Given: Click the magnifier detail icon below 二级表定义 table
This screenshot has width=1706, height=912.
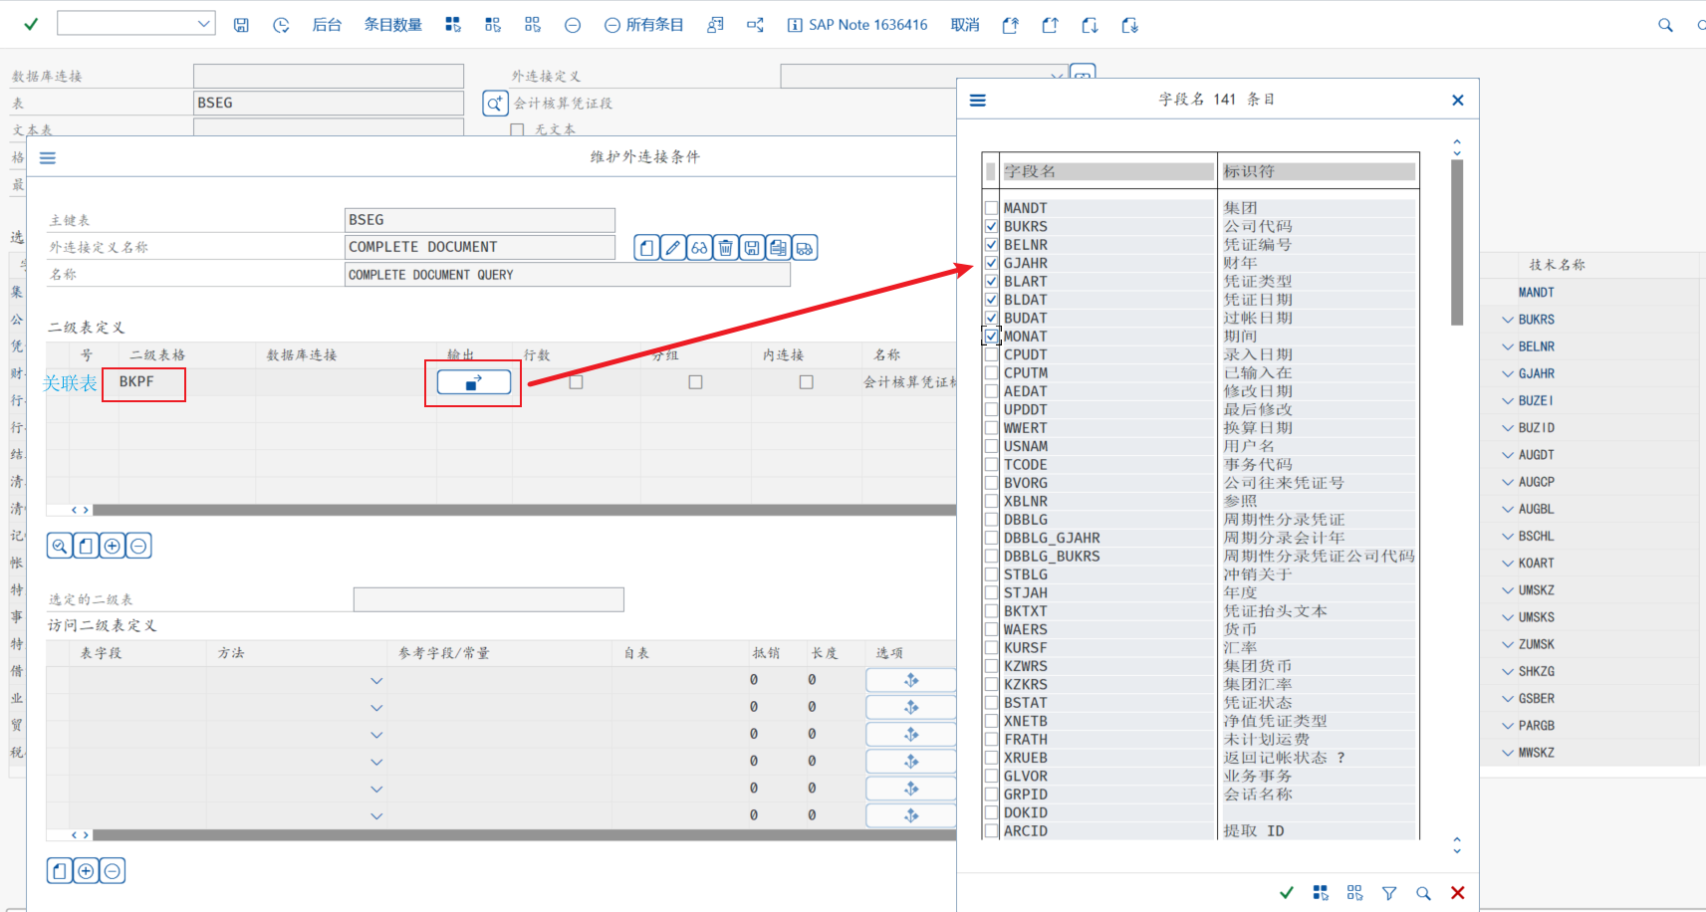Looking at the screenshot, I should (x=60, y=546).
